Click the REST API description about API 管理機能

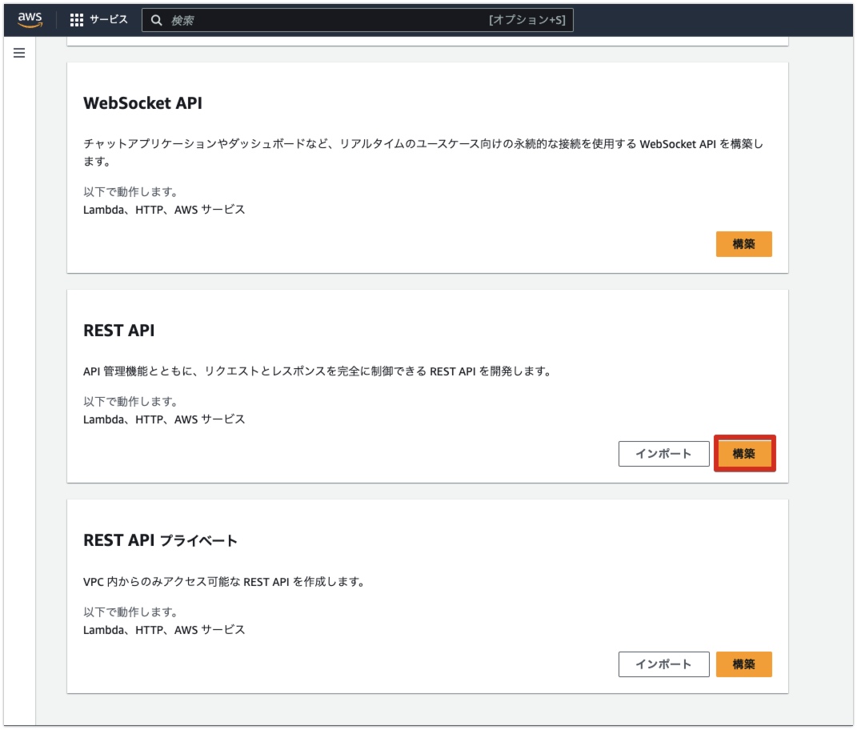pyautogui.click(x=317, y=371)
